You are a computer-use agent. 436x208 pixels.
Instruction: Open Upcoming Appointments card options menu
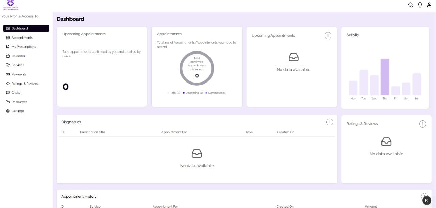point(328,35)
